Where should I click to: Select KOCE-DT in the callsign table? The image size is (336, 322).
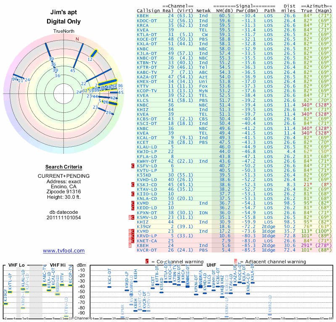pos(147,39)
